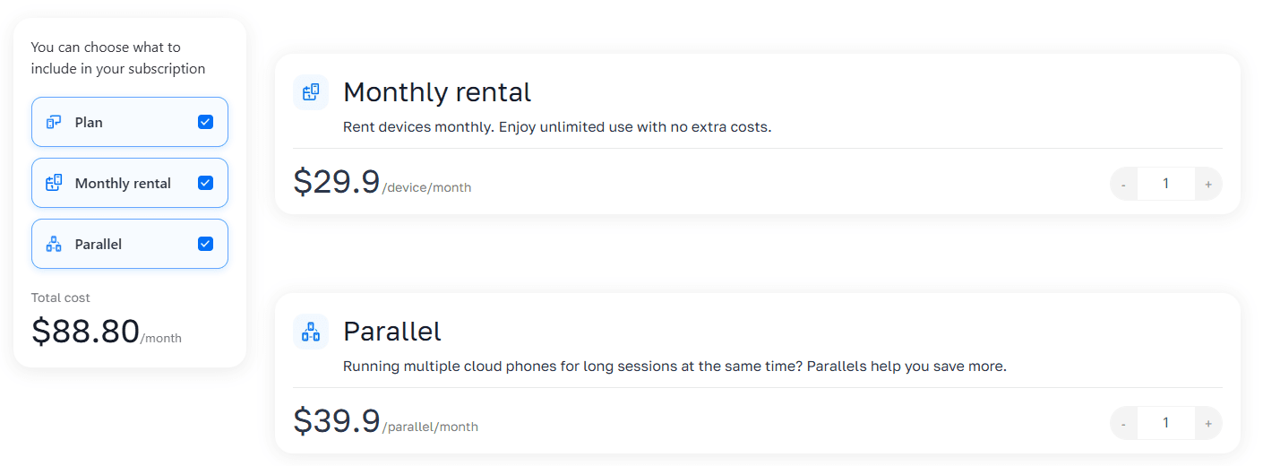The width and height of the screenshot is (1263, 466).
Task: Click the Plan icon in subscription sidebar
Action: [x=54, y=122]
